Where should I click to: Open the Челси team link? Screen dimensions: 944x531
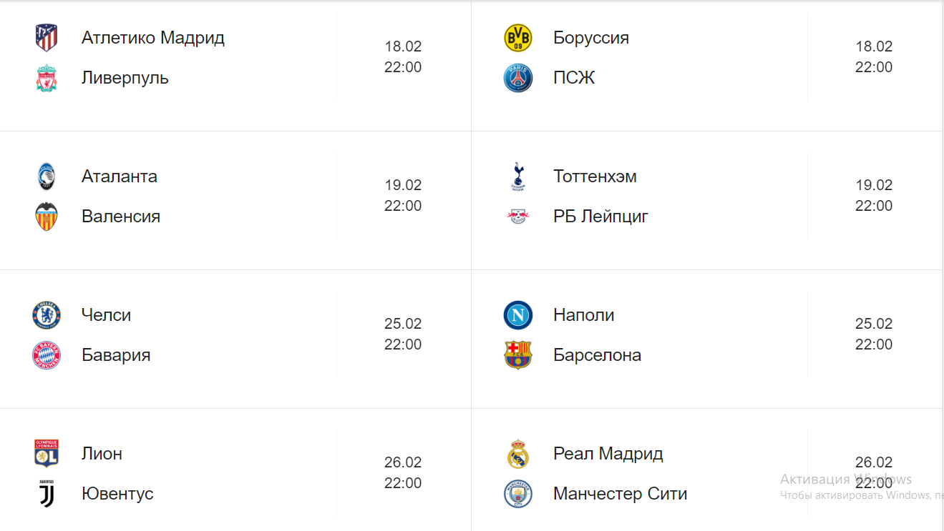(x=106, y=315)
